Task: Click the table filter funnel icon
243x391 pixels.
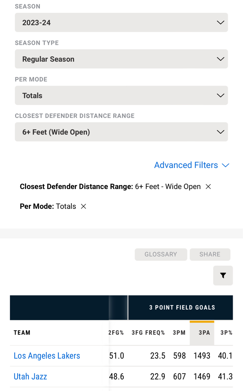Action: pos(223,276)
